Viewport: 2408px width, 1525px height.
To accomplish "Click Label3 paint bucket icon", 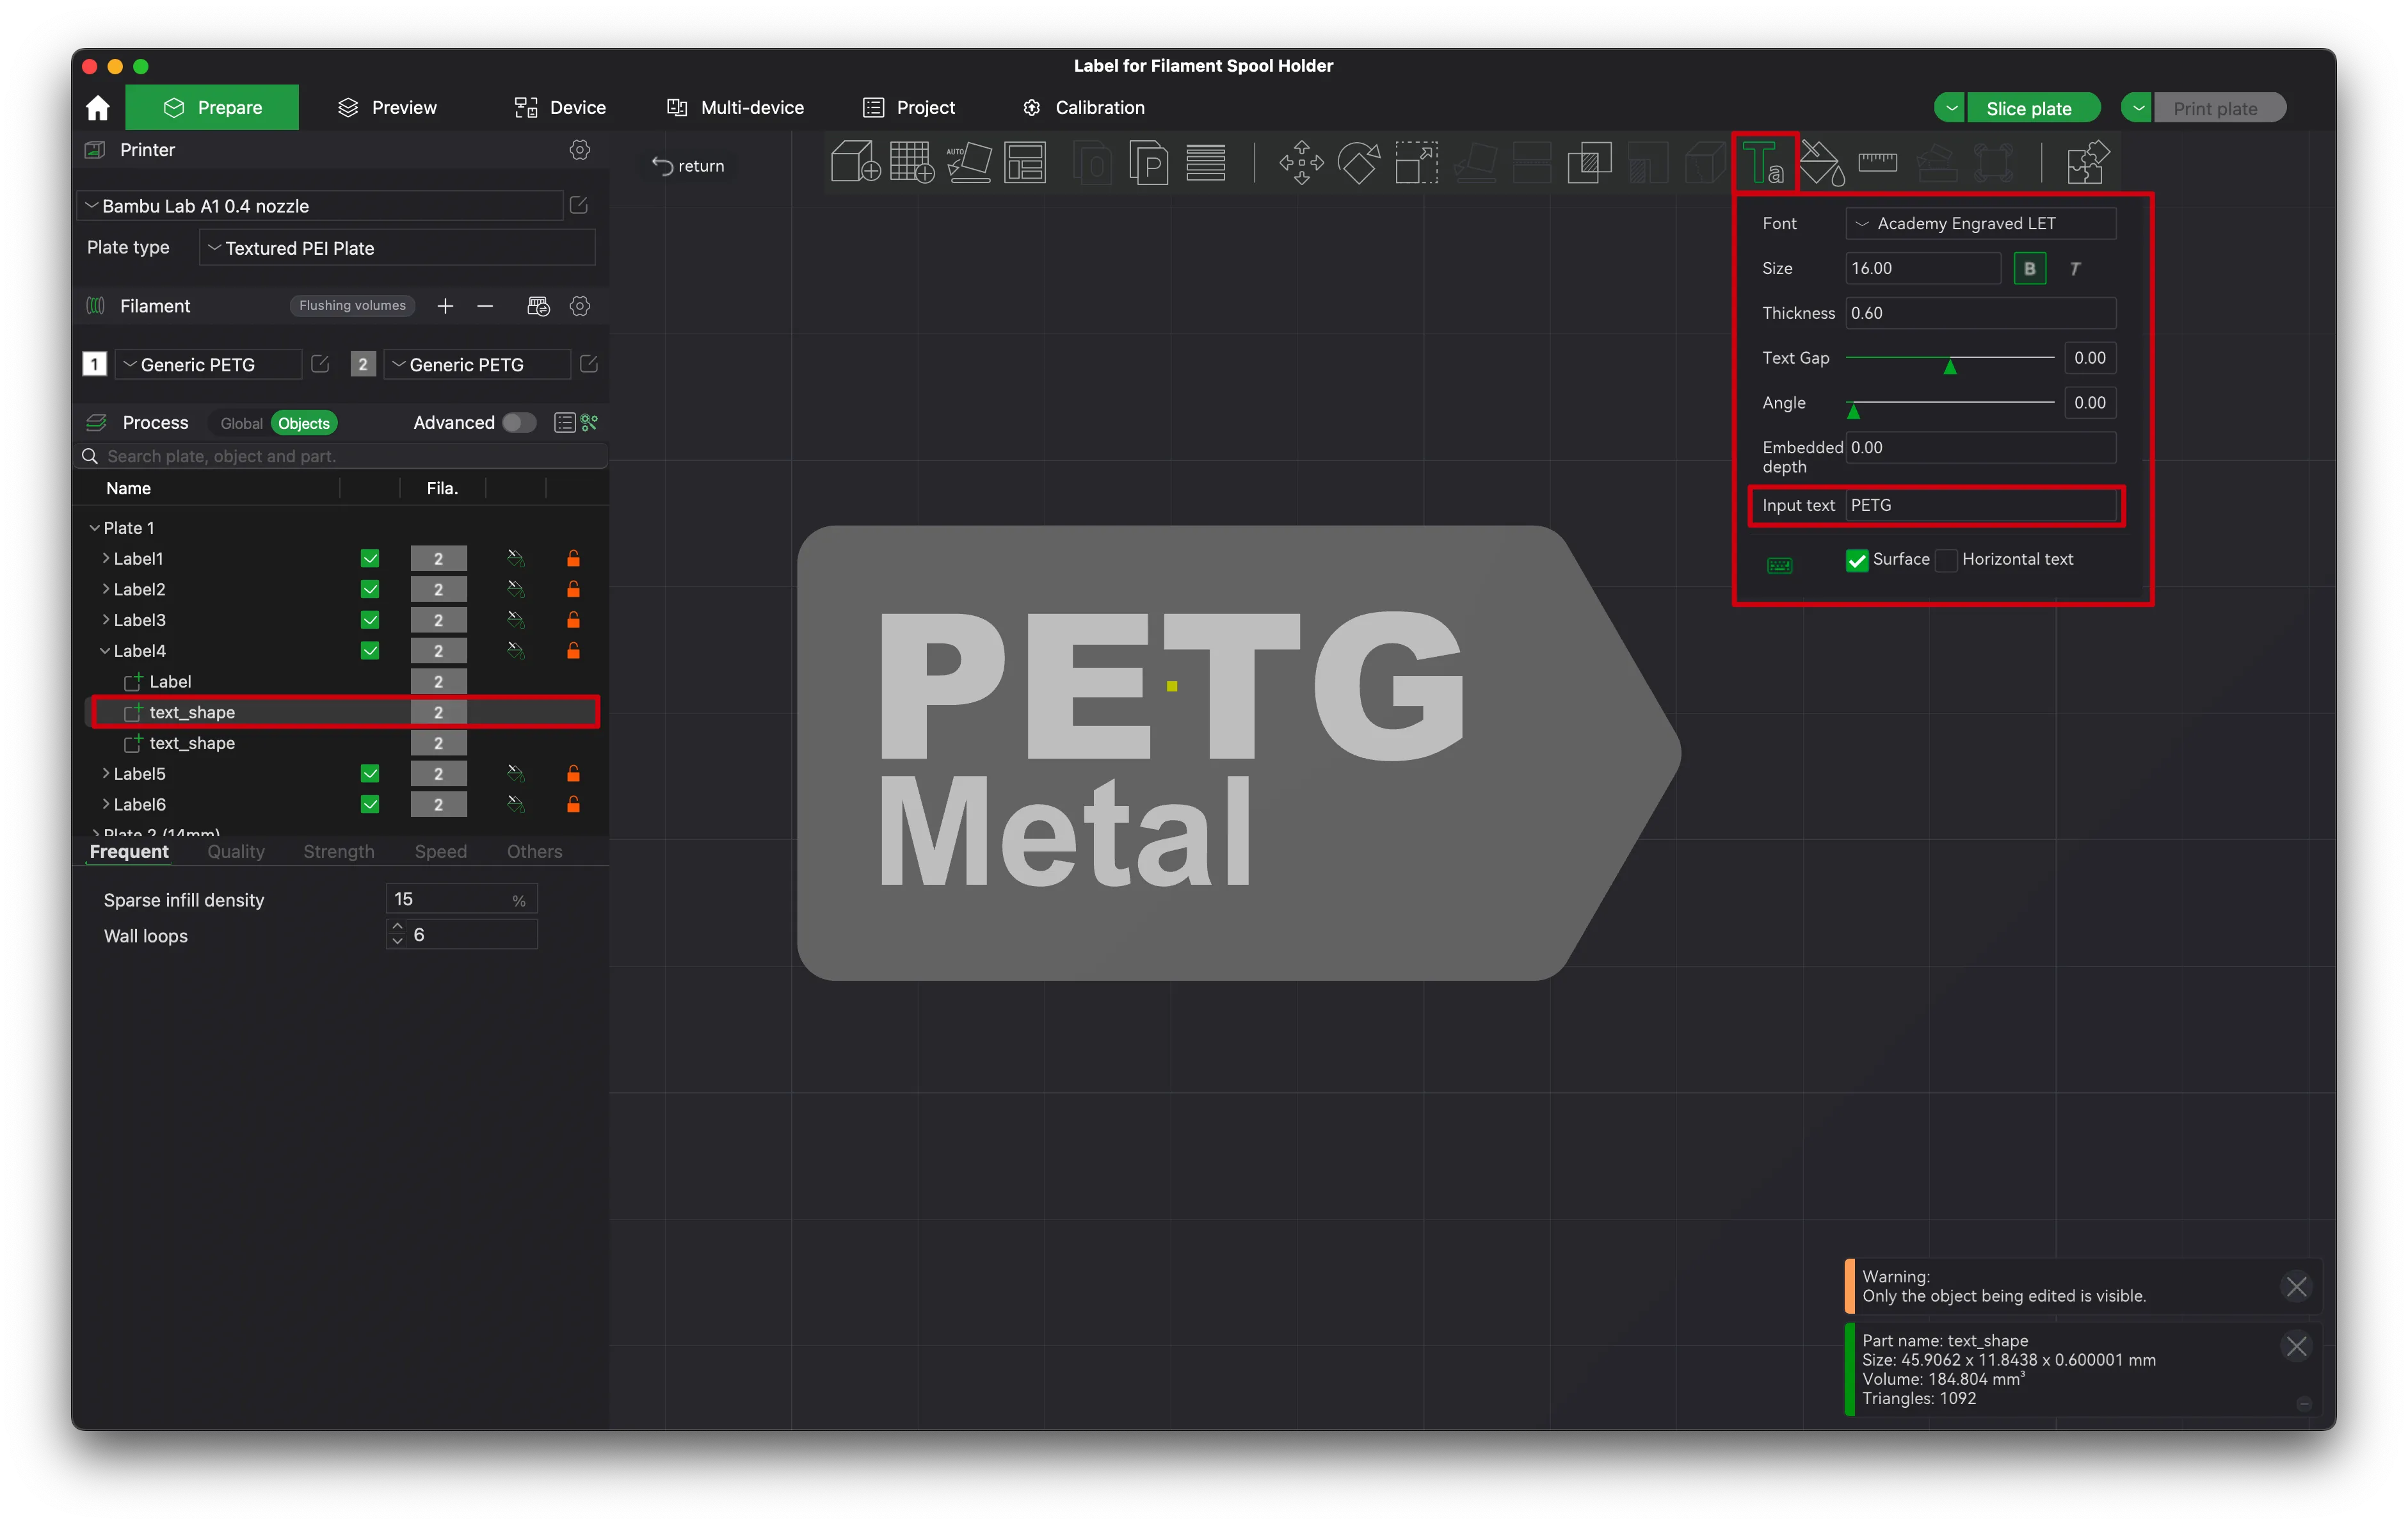I will coord(516,620).
